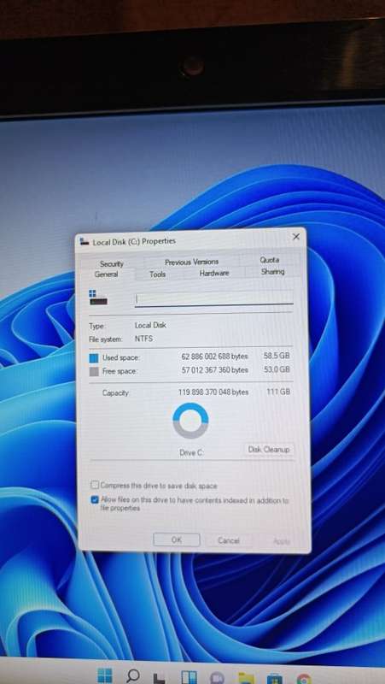Uncheck Allow files to be indexed
385x684 pixels.
(95, 500)
